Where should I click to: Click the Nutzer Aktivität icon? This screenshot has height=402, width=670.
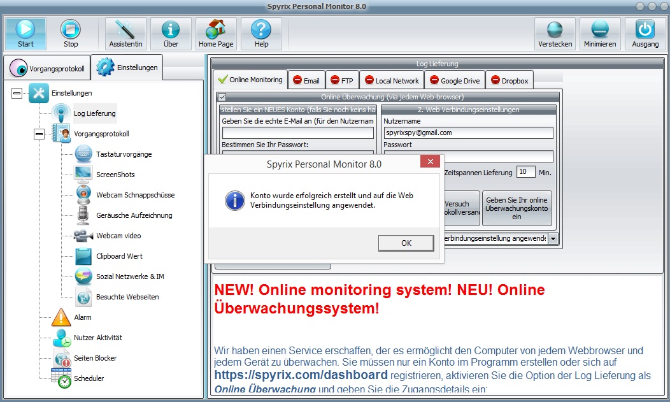click(x=62, y=338)
